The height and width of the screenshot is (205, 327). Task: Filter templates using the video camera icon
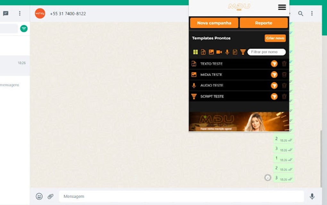pyautogui.click(x=220, y=52)
